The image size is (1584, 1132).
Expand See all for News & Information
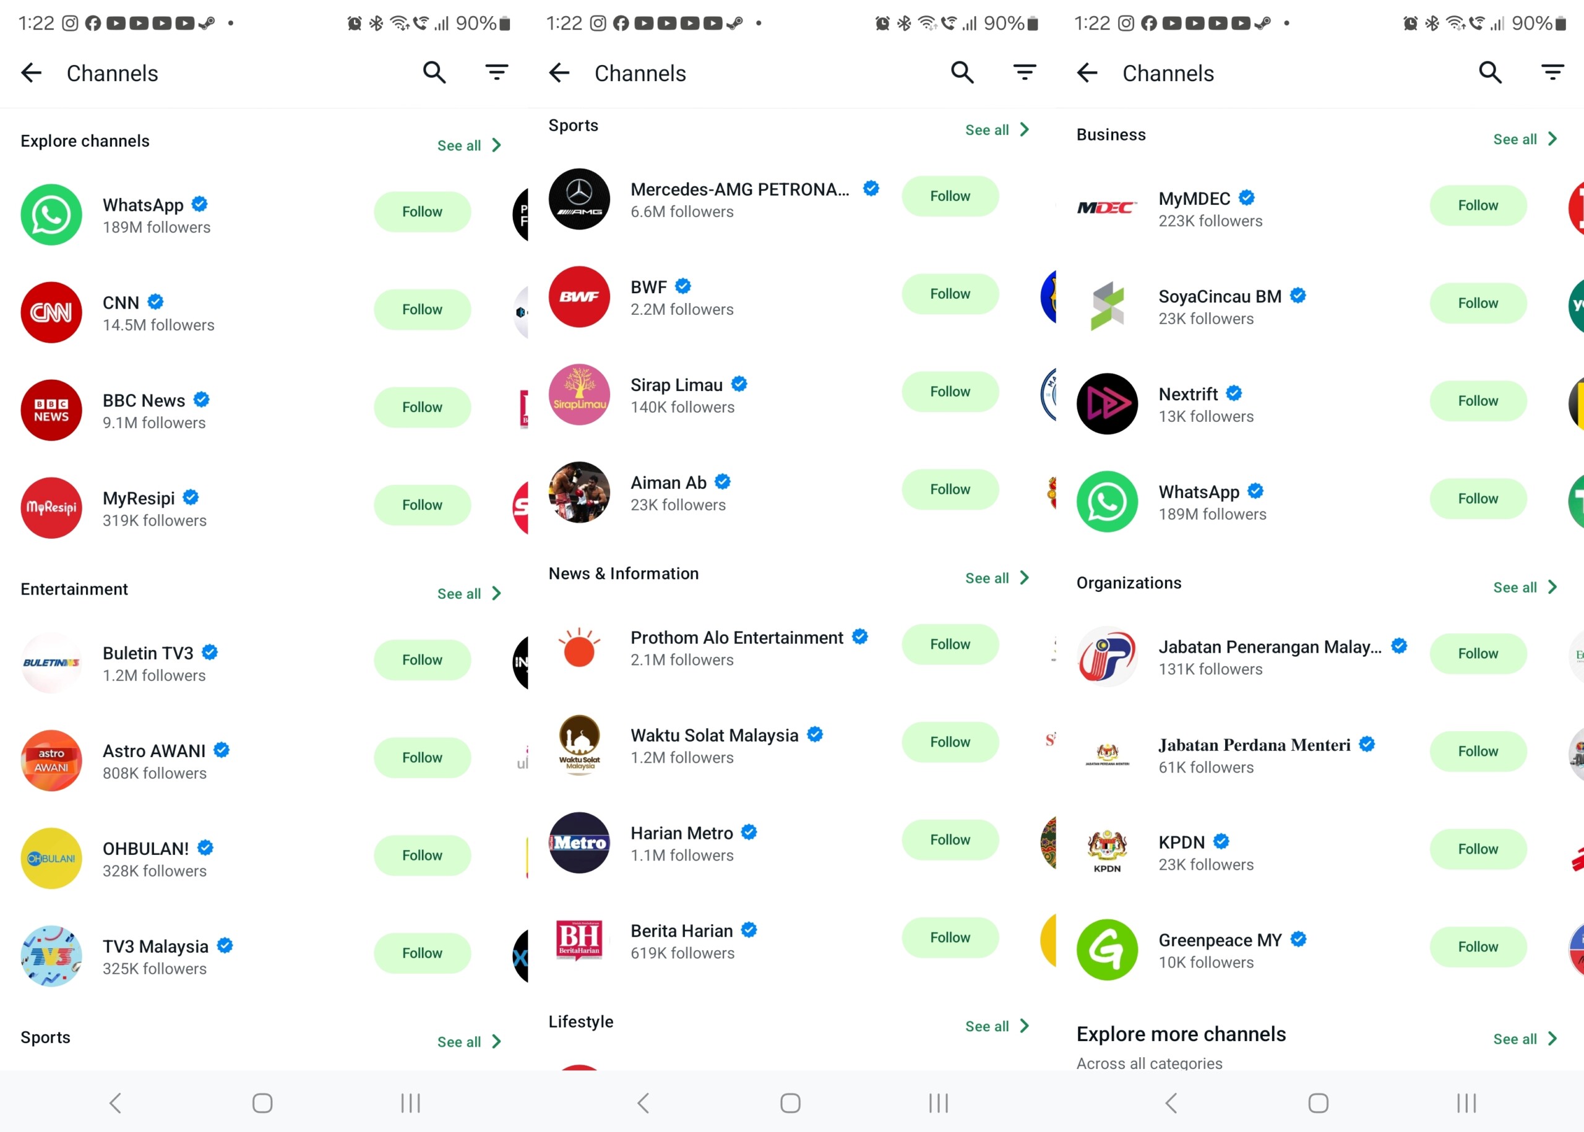tap(997, 578)
